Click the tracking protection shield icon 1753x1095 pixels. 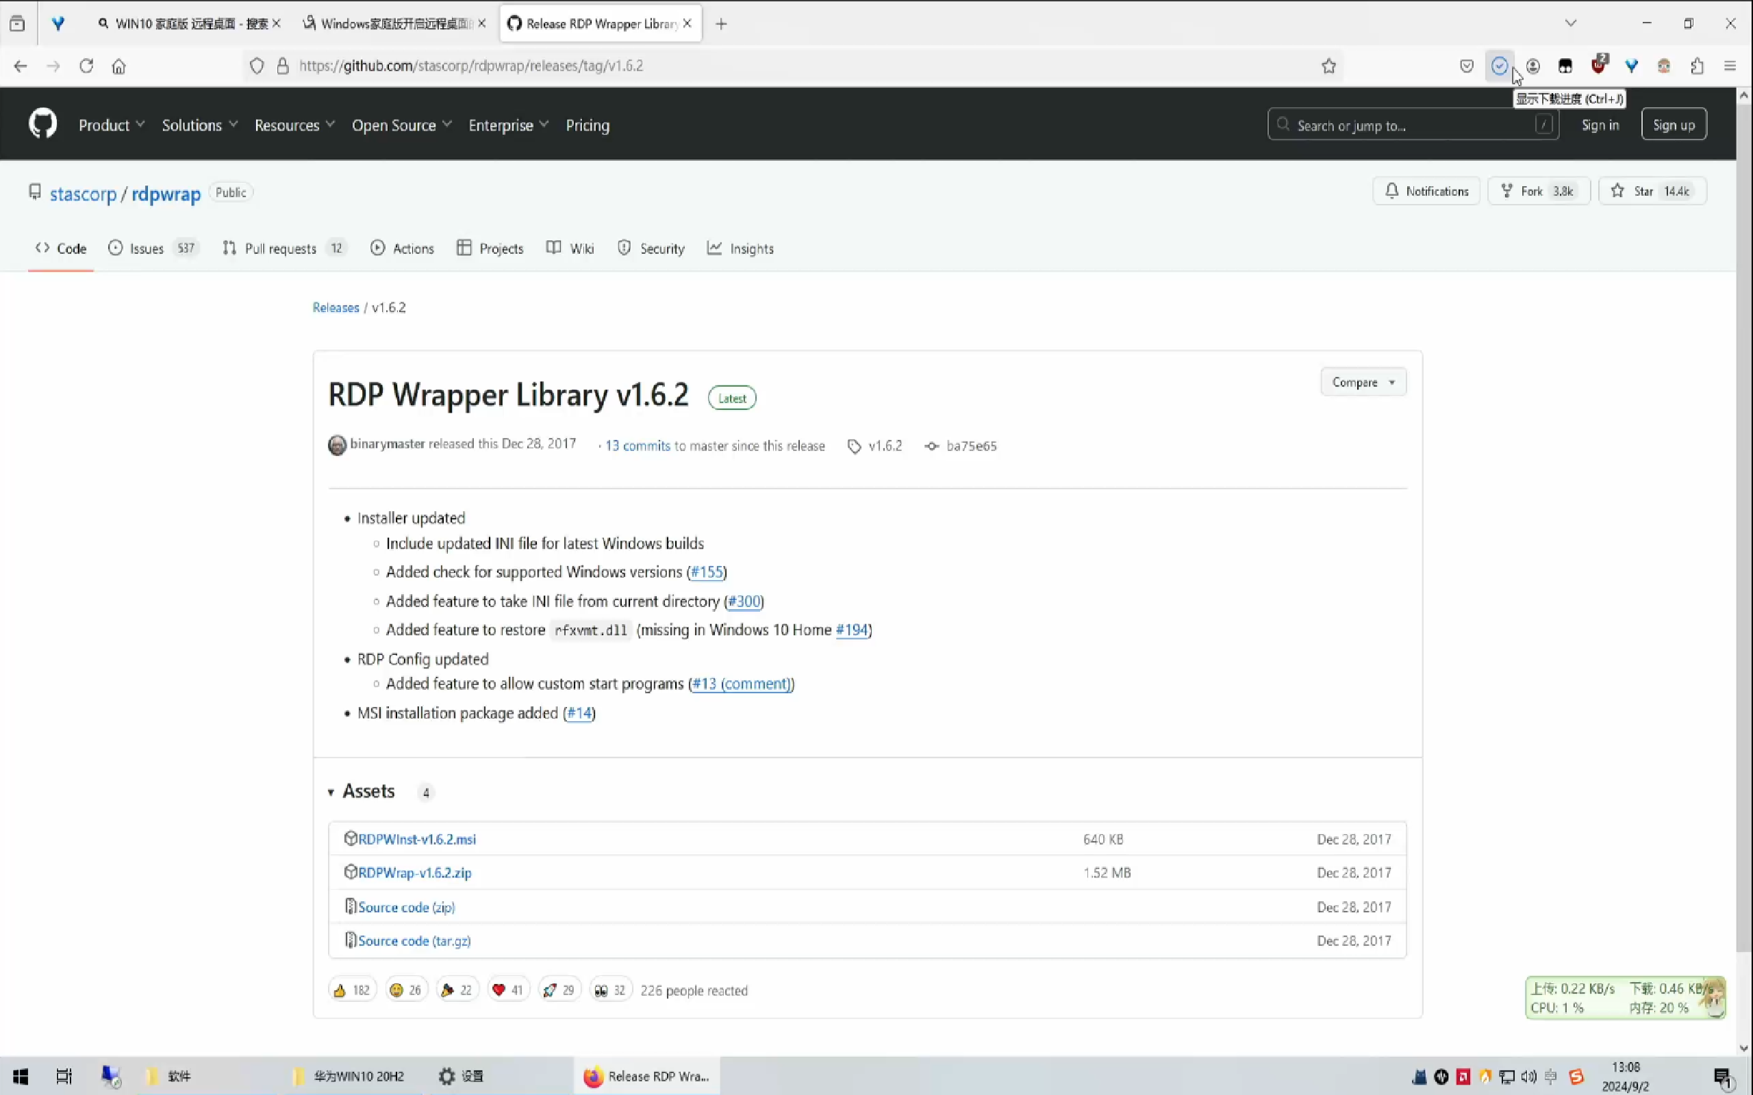257,65
